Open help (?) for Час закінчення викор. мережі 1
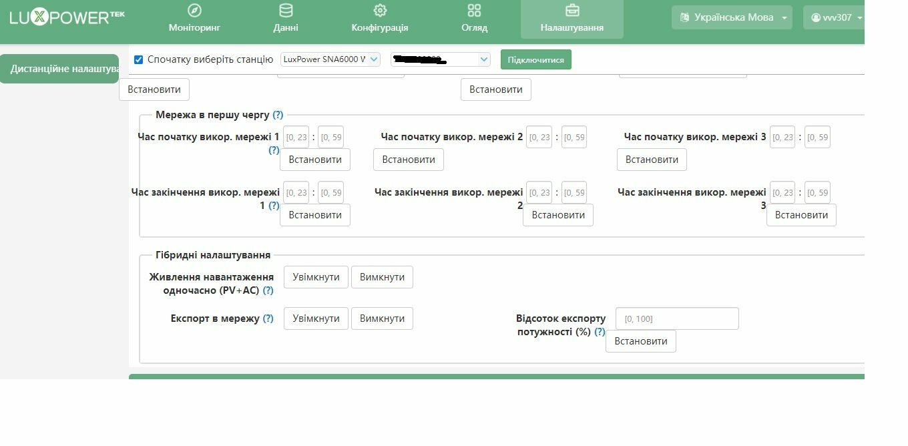The image size is (908, 446). (x=274, y=206)
